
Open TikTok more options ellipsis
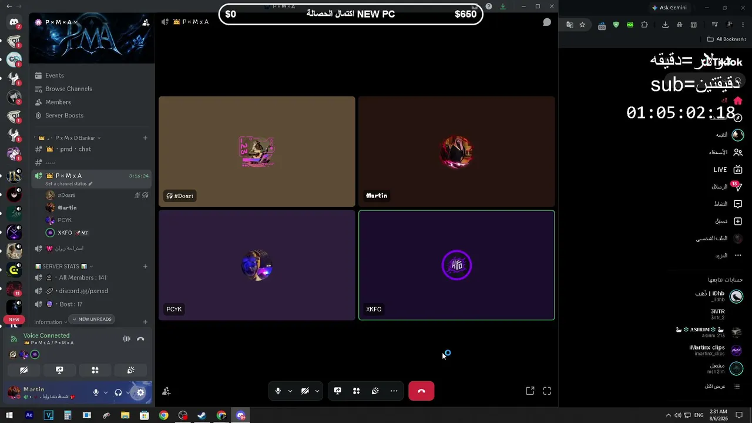click(738, 256)
